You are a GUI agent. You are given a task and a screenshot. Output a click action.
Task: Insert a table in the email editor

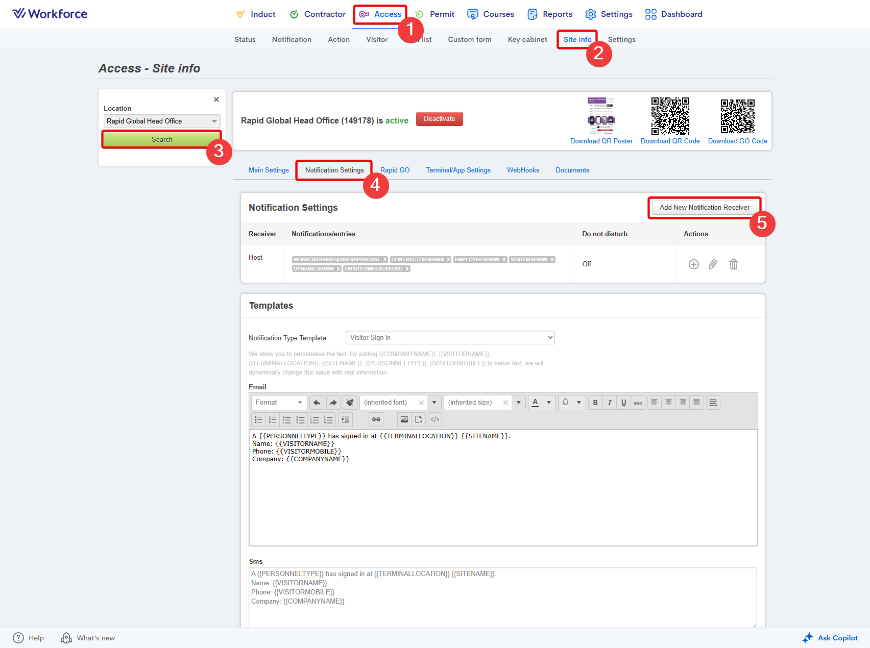pos(713,403)
